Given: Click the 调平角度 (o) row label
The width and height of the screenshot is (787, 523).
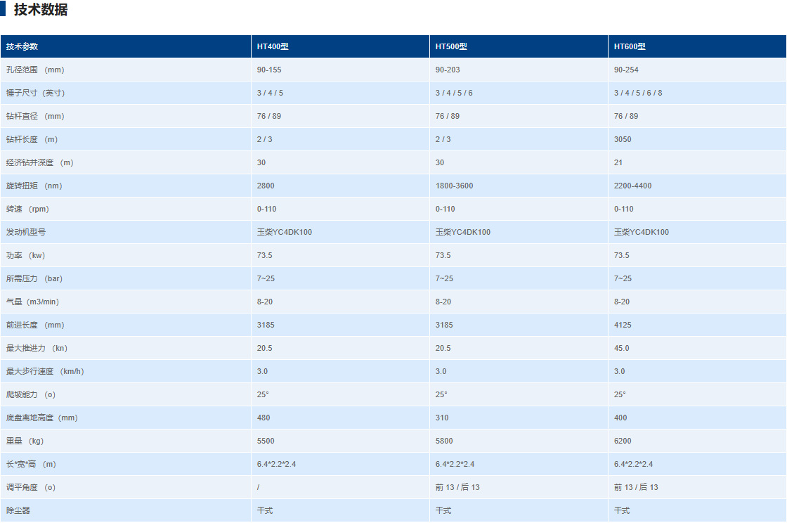Looking at the screenshot, I should point(31,487).
